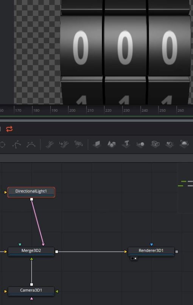Select pink connection from DirectionalLight1 to Merge3D2
This screenshot has height=305, width=193.
[x=37, y=222]
